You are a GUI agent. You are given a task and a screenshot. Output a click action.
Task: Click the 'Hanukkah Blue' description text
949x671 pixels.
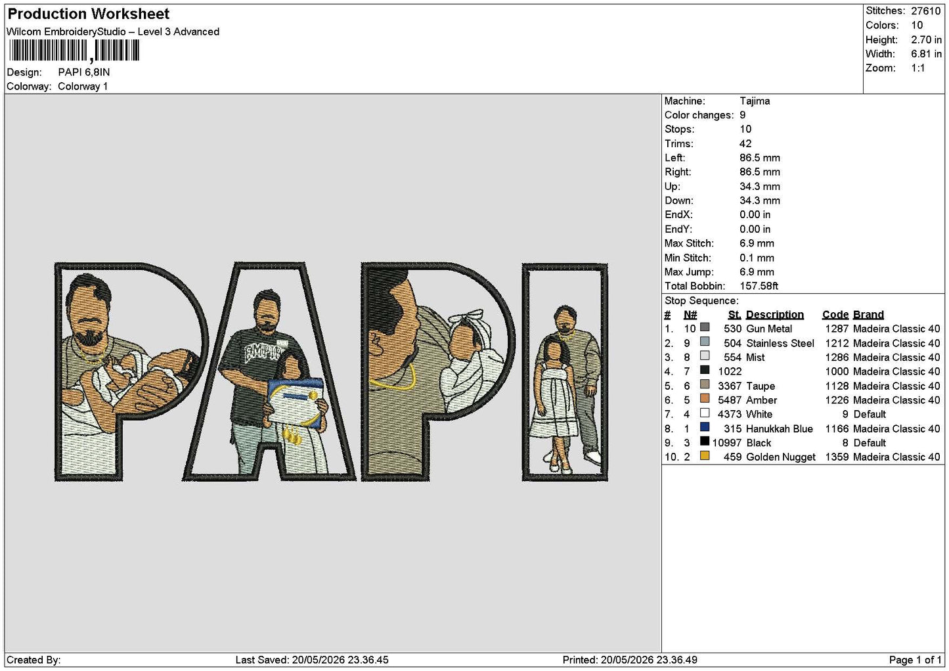point(780,428)
